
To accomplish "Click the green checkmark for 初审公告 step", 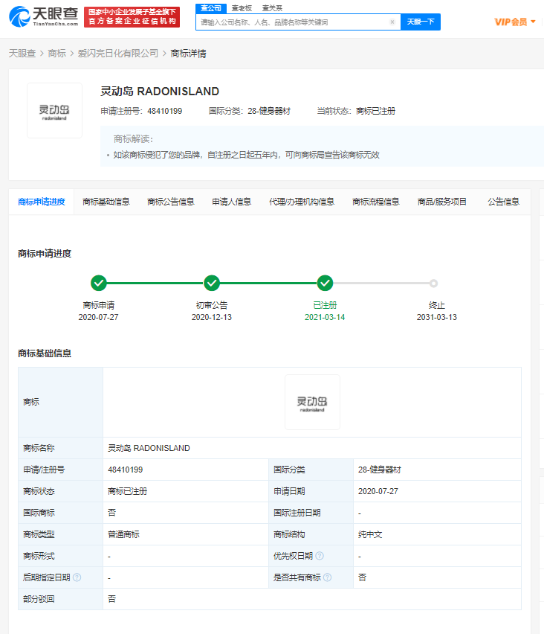I will coord(212,283).
